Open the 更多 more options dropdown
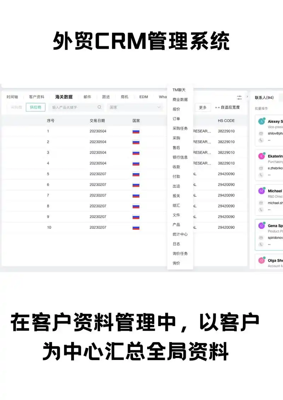The width and height of the screenshot is (283, 400). [203, 107]
